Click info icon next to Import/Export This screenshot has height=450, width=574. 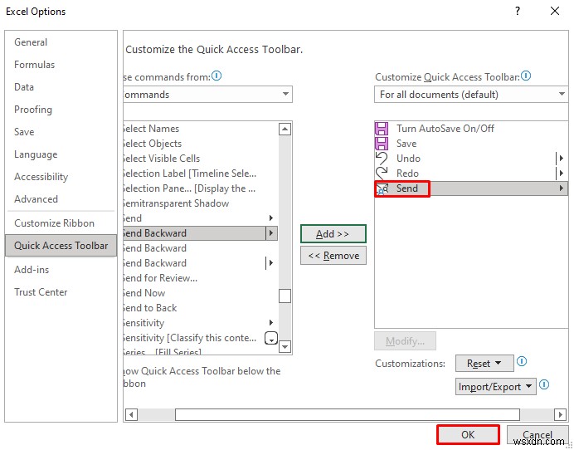click(543, 386)
